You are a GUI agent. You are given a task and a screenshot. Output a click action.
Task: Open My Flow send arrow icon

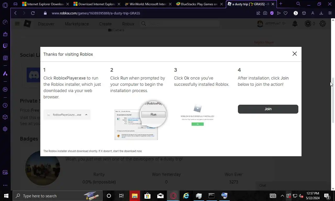point(279,13)
